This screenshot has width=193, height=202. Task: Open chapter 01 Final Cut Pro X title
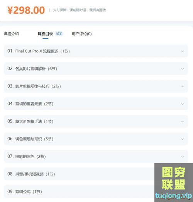39,51
